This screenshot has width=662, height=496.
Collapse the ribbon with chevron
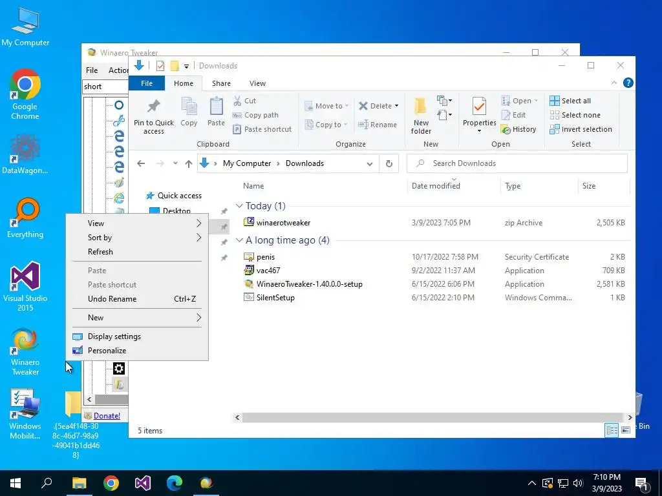pyautogui.click(x=614, y=83)
